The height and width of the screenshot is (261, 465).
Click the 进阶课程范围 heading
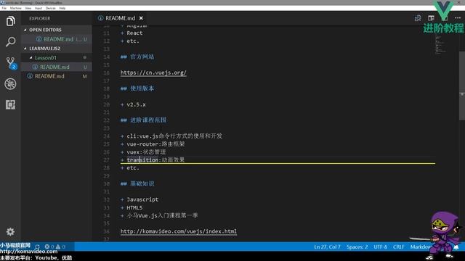tap(144, 120)
